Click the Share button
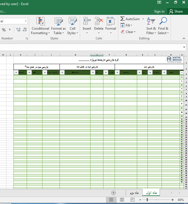This screenshot has width=188, height=204. pyautogui.click(x=176, y=11)
